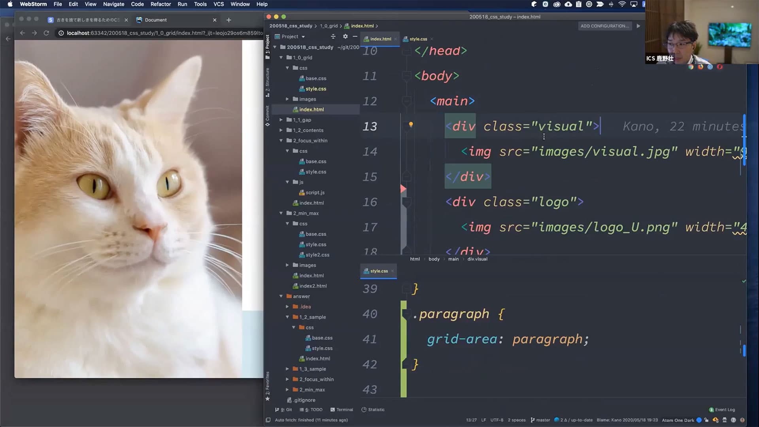This screenshot has height=427, width=759.
Task: Hide the Project panel with minus icon
Action: 355,36
